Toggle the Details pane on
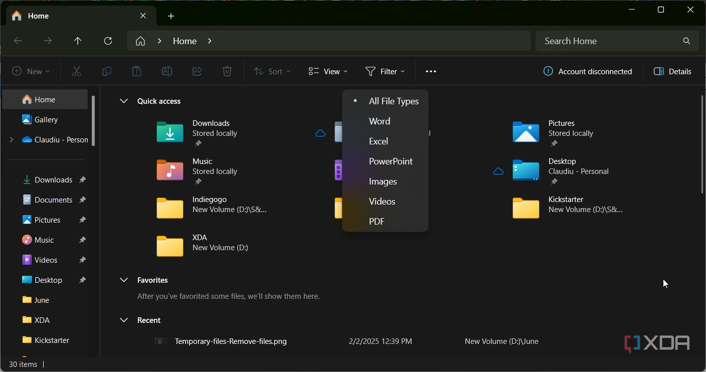The height and width of the screenshot is (372, 706). (672, 71)
